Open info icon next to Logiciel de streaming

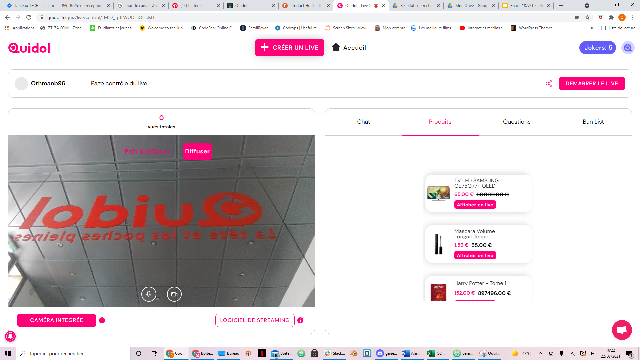pos(300,320)
